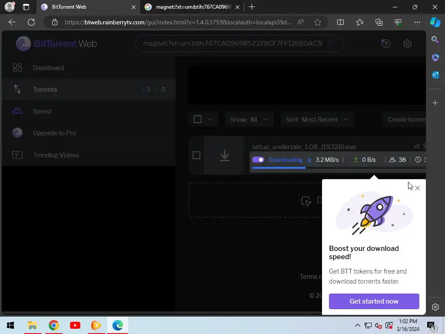The height and width of the screenshot is (334, 445).
Task: Close the magnet link tab
Action: [238, 7]
